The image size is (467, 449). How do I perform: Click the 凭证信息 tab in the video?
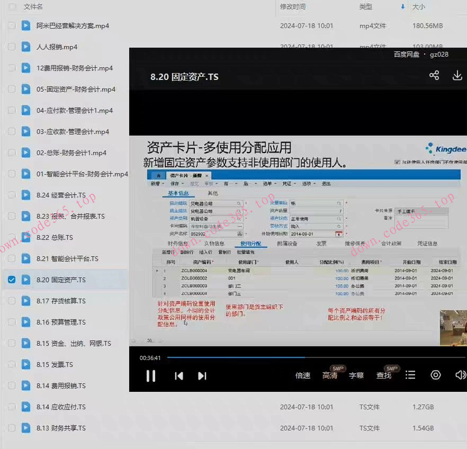coord(427,243)
